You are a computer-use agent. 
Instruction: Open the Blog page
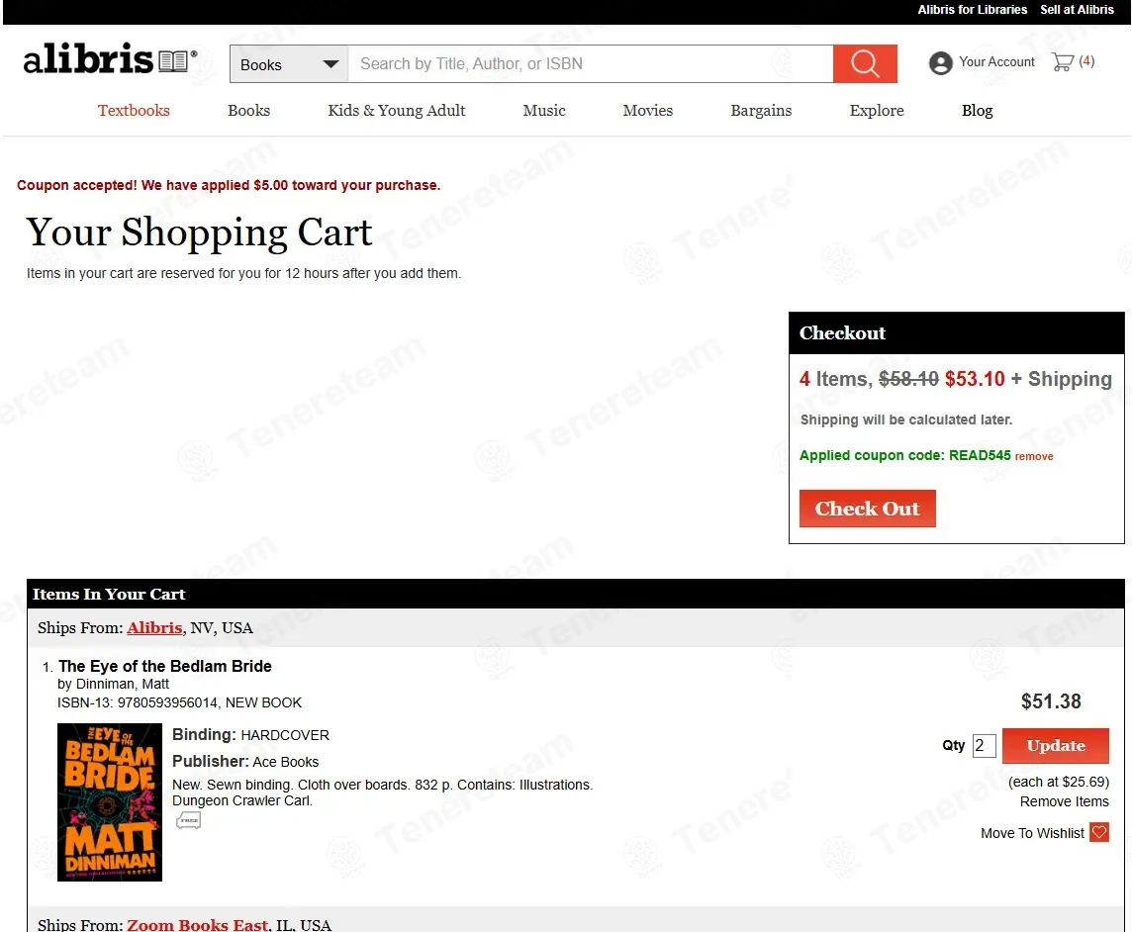[977, 111]
